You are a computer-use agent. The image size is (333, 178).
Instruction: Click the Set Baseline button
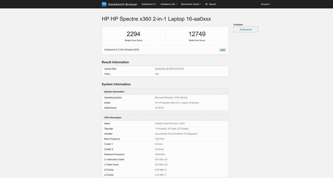pos(246,30)
